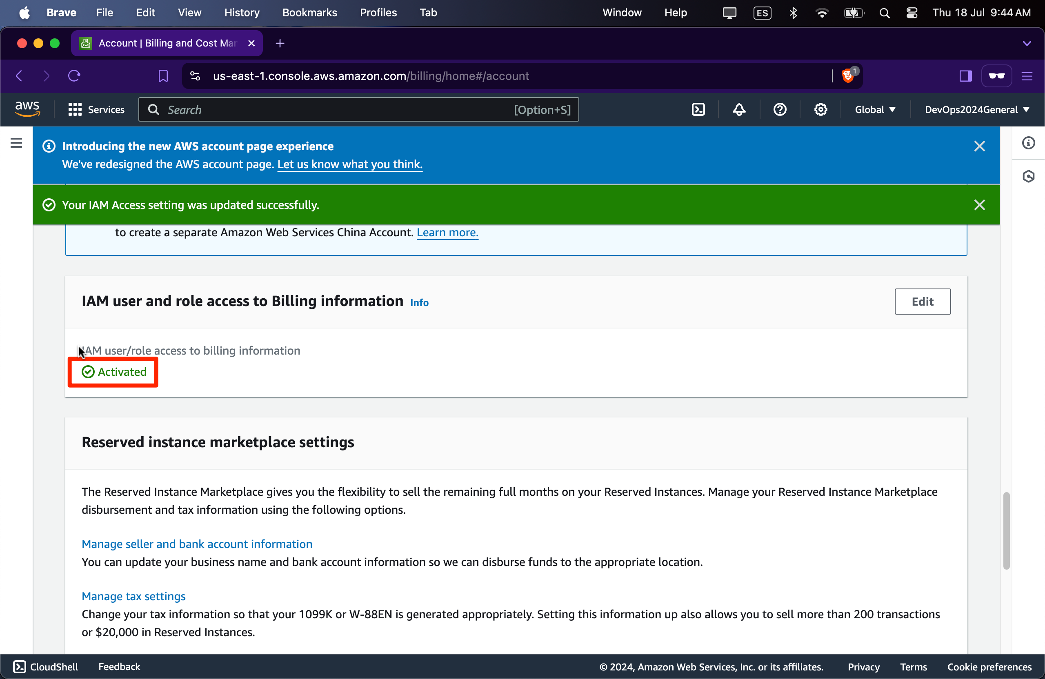Open the AWS CloudShell icon in top navigation
Image resolution: width=1045 pixels, height=679 pixels.
[x=698, y=110]
